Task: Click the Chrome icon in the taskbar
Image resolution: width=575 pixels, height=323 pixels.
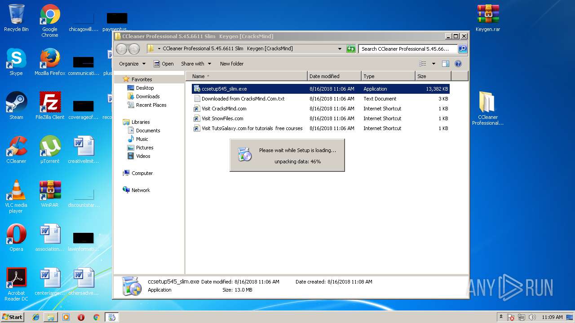Action: coord(96,317)
